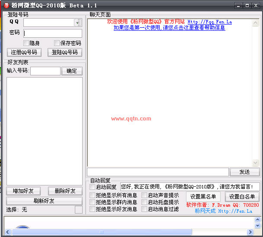The height and width of the screenshot is (237, 263).
Task: Click the chat page scroll up arrow
Action: (256, 23)
